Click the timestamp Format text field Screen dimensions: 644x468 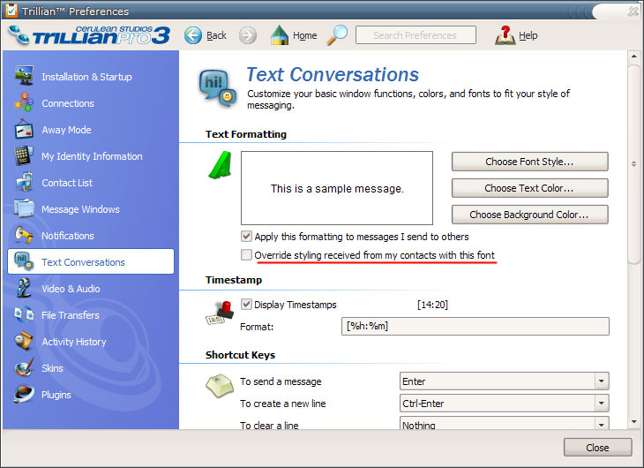pyautogui.click(x=476, y=326)
